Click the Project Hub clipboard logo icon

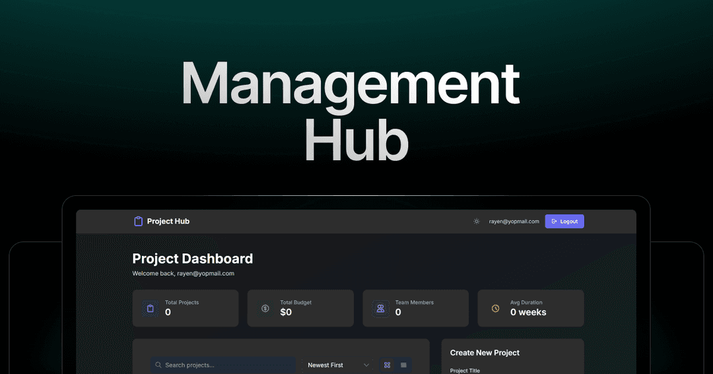138,222
